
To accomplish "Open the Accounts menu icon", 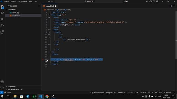I will 2,82.
